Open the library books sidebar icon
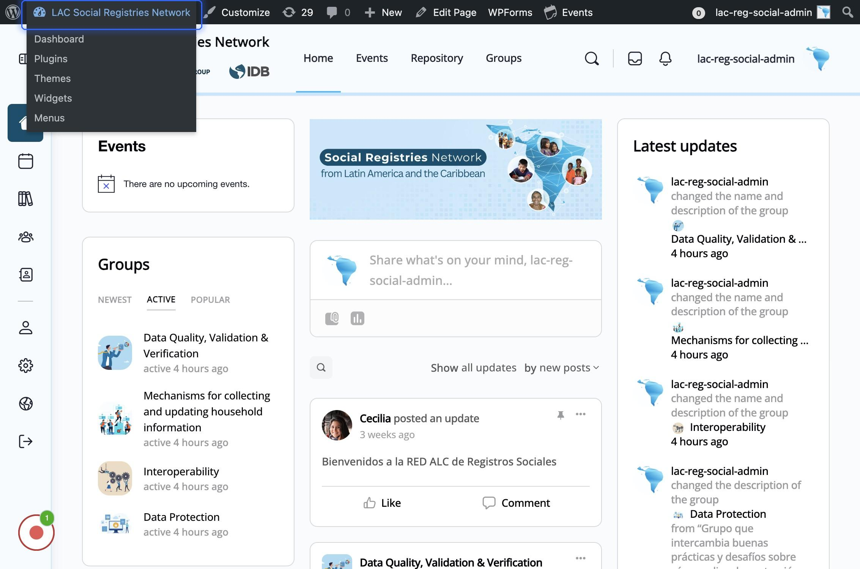 coord(25,199)
